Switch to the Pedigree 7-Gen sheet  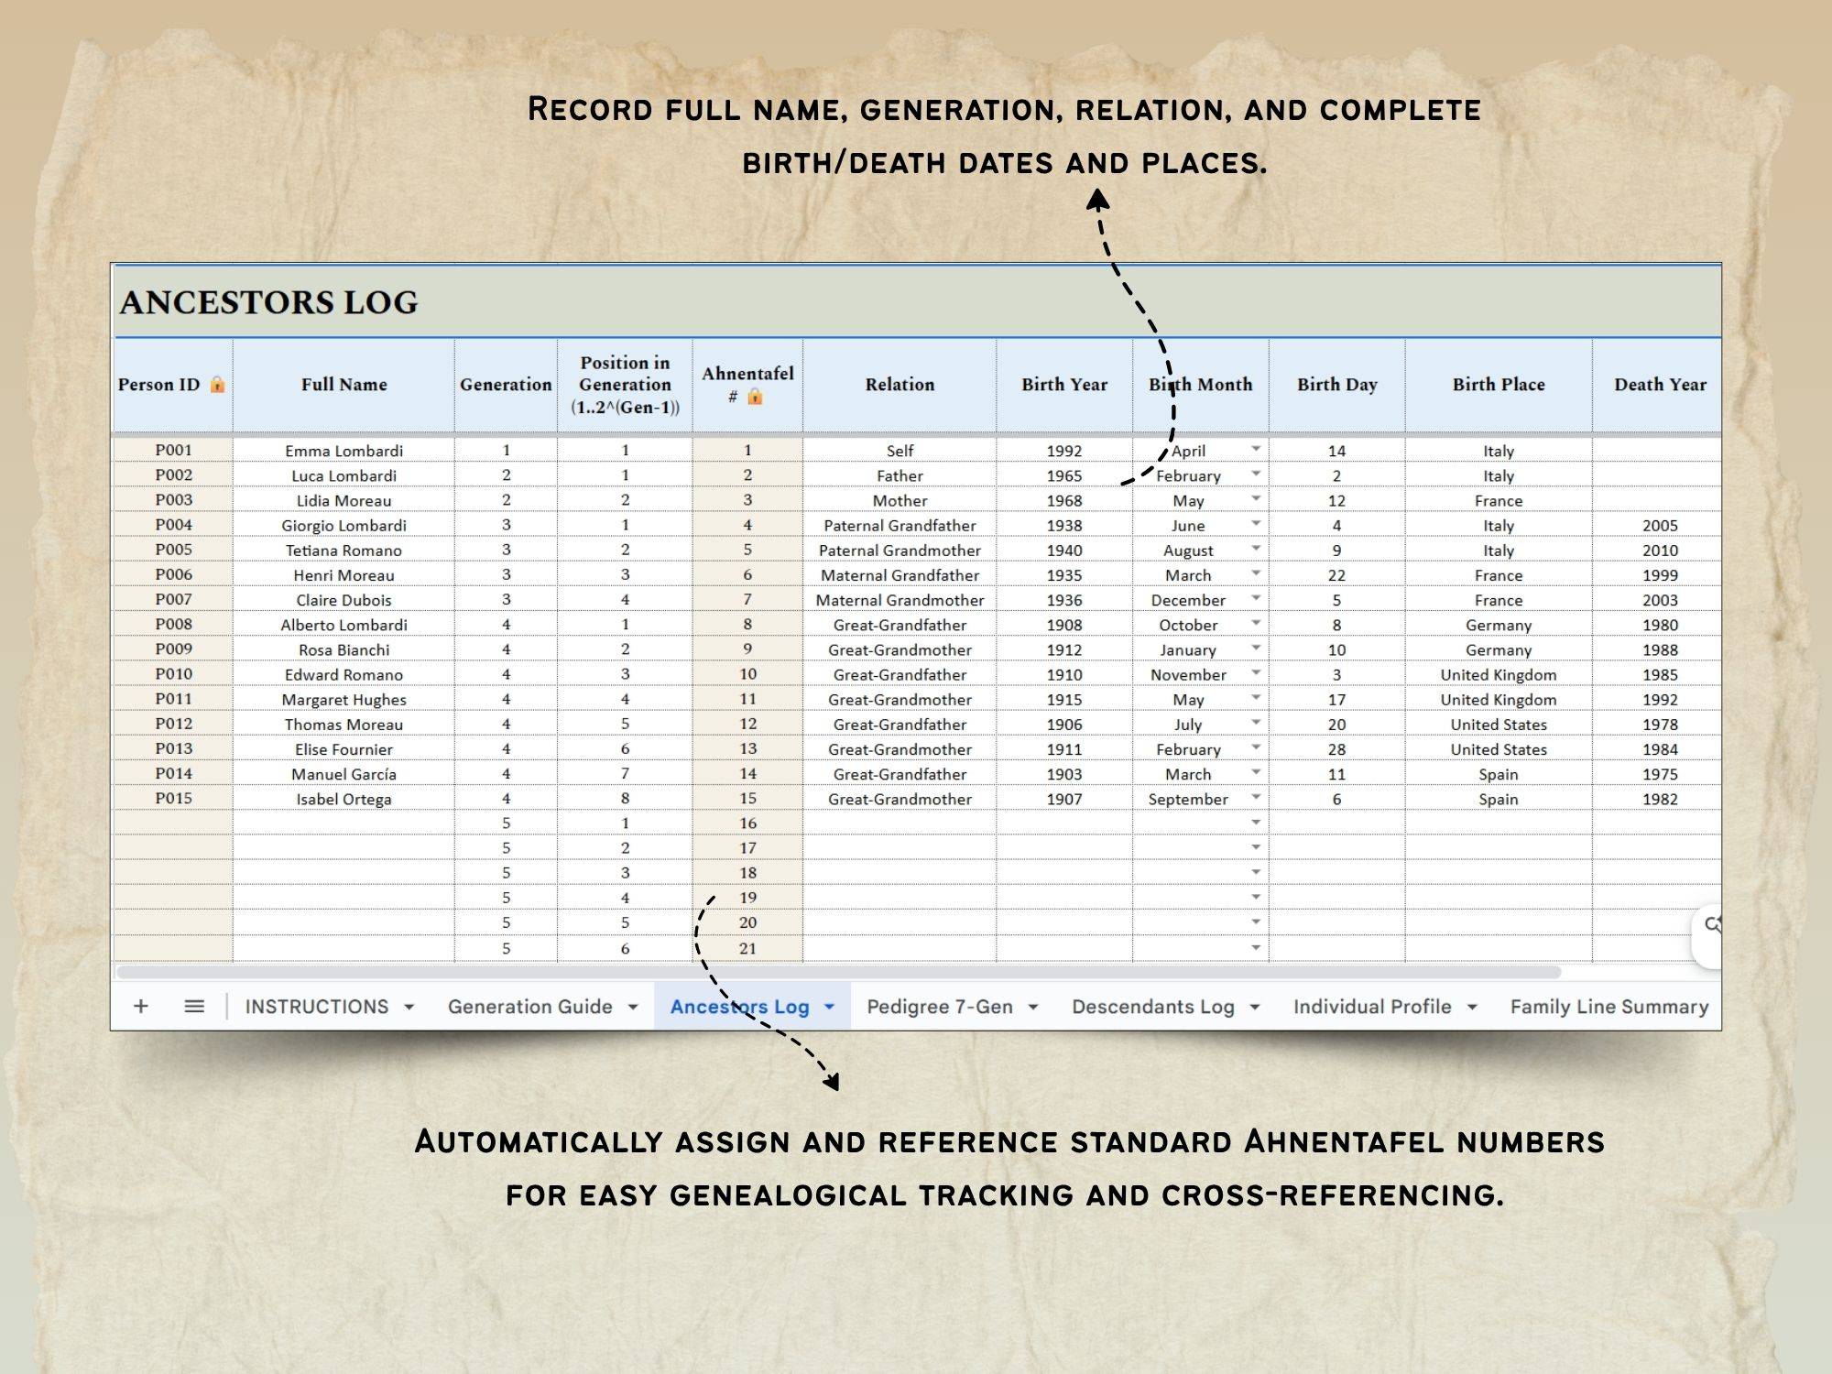pyautogui.click(x=939, y=1007)
